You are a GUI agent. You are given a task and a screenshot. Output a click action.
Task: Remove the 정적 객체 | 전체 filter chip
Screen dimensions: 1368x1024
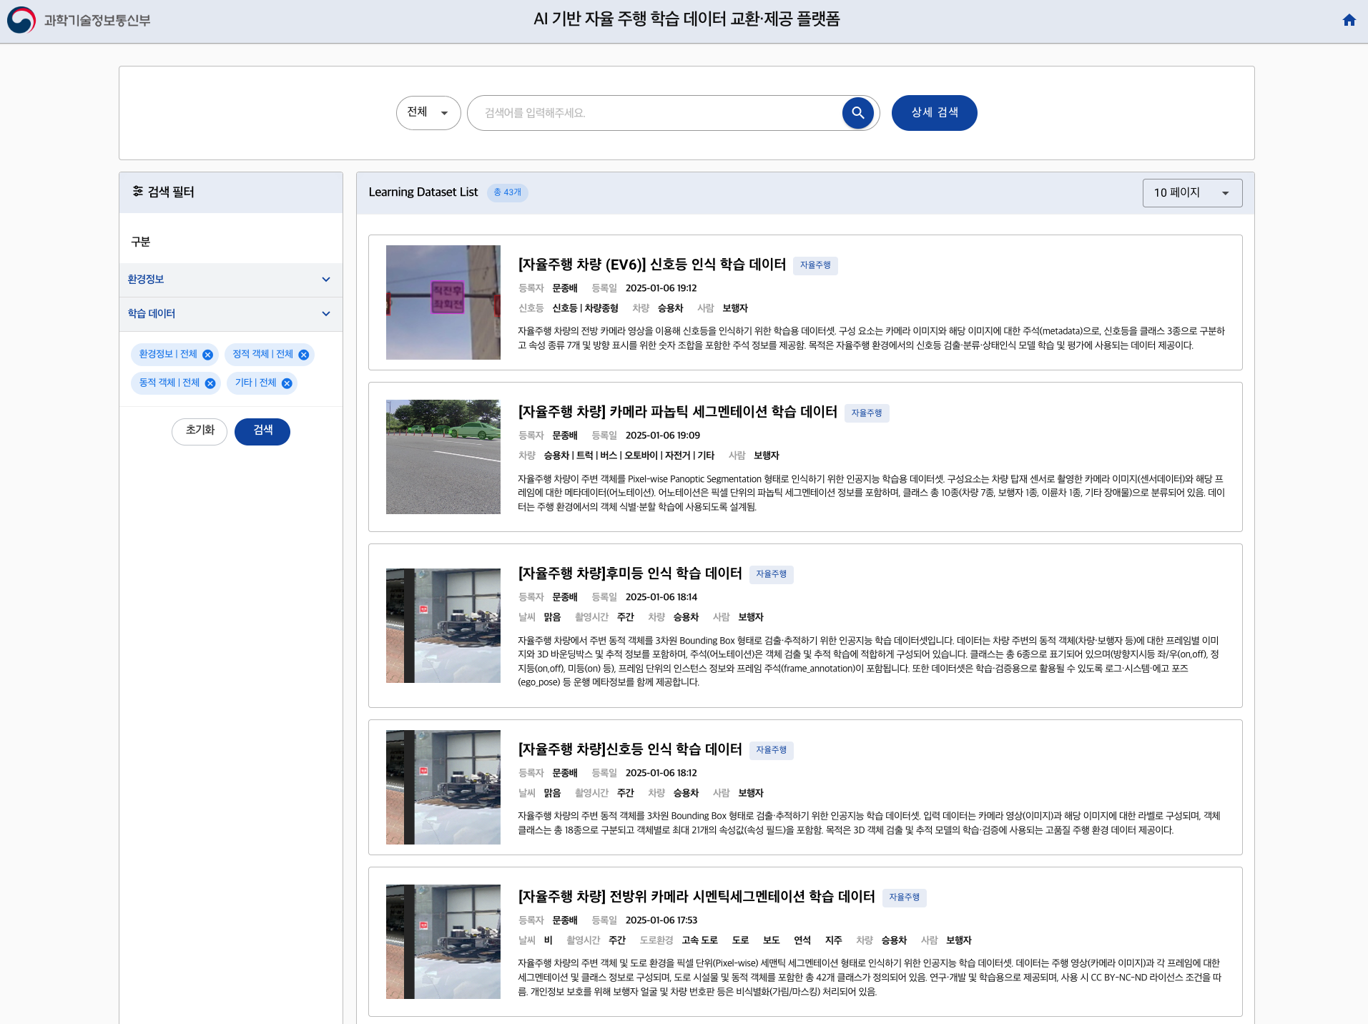pyautogui.click(x=304, y=355)
